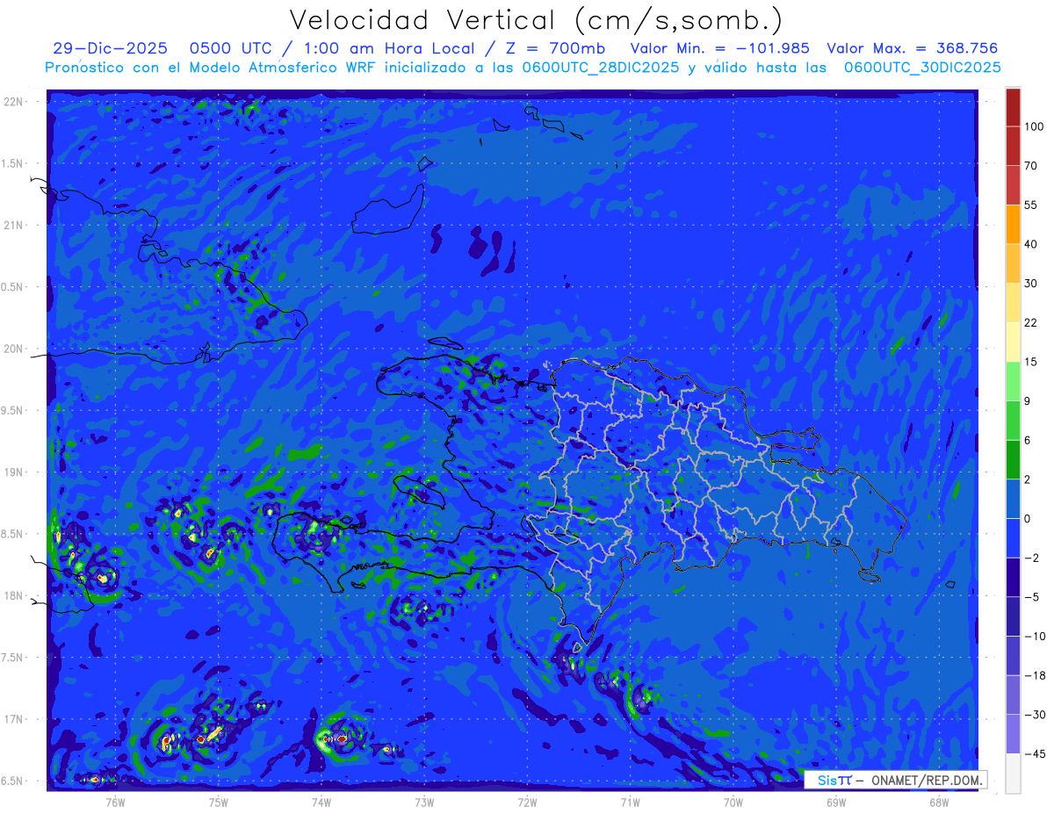Pick the orange swatch between 40 and 55
Viewport: 1054px width, 814px height.
pos(1013,224)
